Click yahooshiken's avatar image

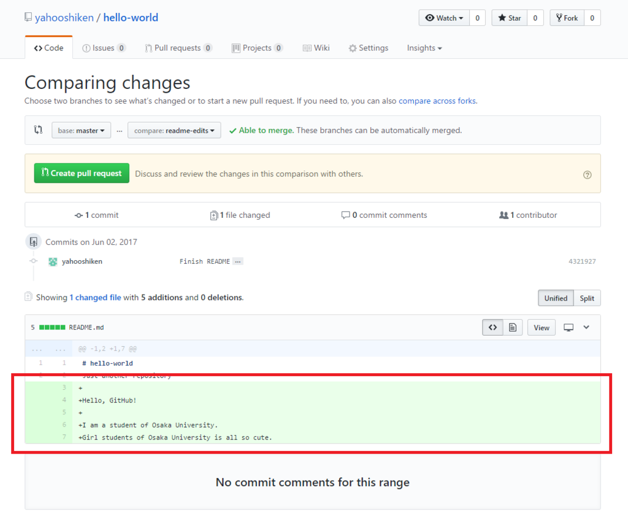(53, 261)
